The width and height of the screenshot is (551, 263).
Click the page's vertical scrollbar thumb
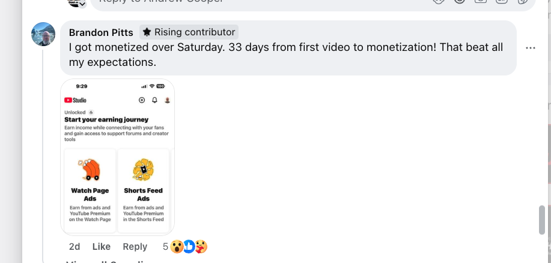click(542, 220)
